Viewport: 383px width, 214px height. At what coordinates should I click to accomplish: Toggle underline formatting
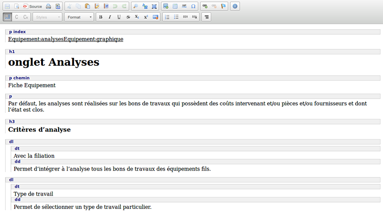coord(119,17)
